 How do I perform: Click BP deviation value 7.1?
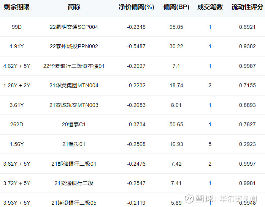176,66
